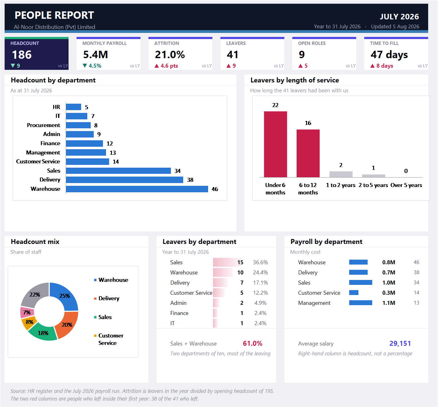Click the red up arrow beside 4.6 pts

click(157, 66)
